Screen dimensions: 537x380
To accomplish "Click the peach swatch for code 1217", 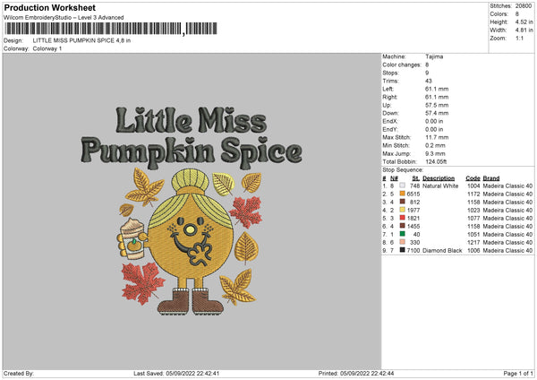I will tap(402, 242).
